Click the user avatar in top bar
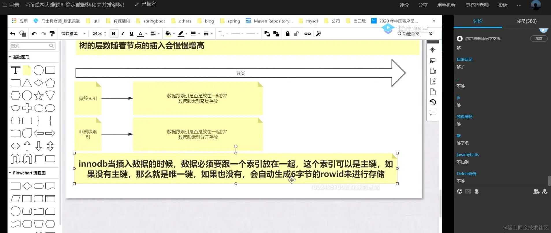This screenshot has height=233, width=551. point(536,5)
